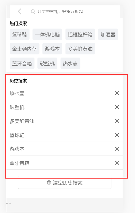Screen dimensions: 135x213
Task: Delete the 破壁机 history entry
Action: point(117,107)
